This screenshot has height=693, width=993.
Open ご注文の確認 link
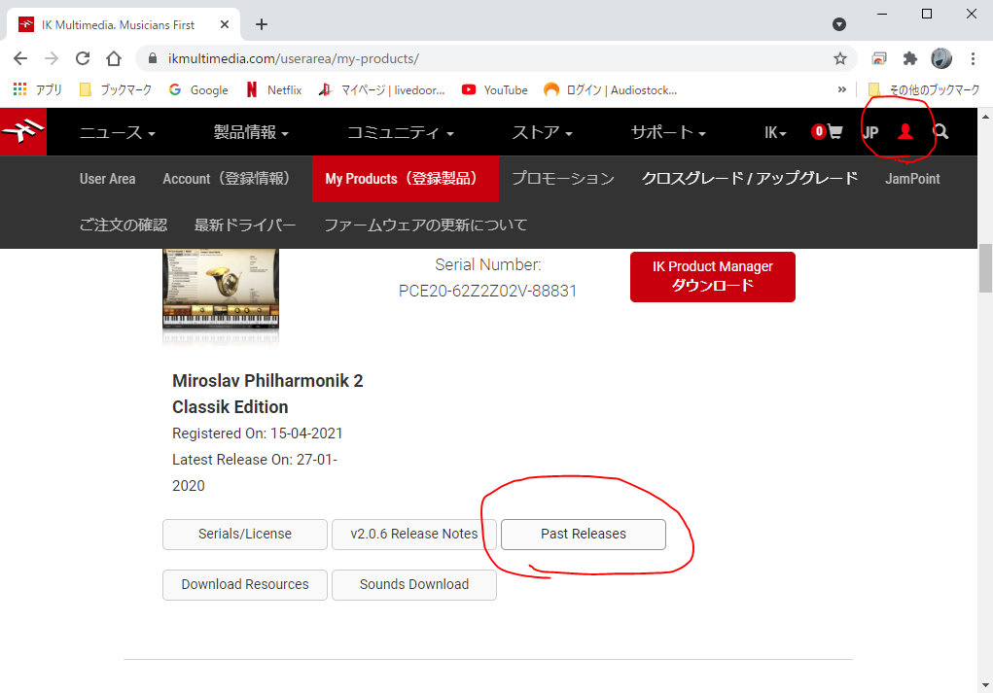[124, 225]
